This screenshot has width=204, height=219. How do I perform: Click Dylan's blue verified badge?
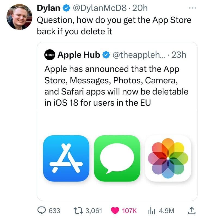click(66, 8)
